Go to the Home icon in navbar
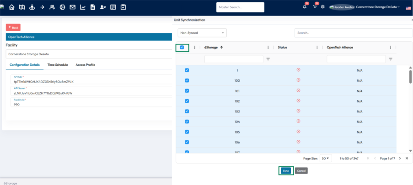413x185 pixels. [x=12, y=7]
